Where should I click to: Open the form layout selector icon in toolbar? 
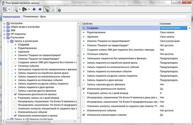pyautogui.click(x=5, y=9)
